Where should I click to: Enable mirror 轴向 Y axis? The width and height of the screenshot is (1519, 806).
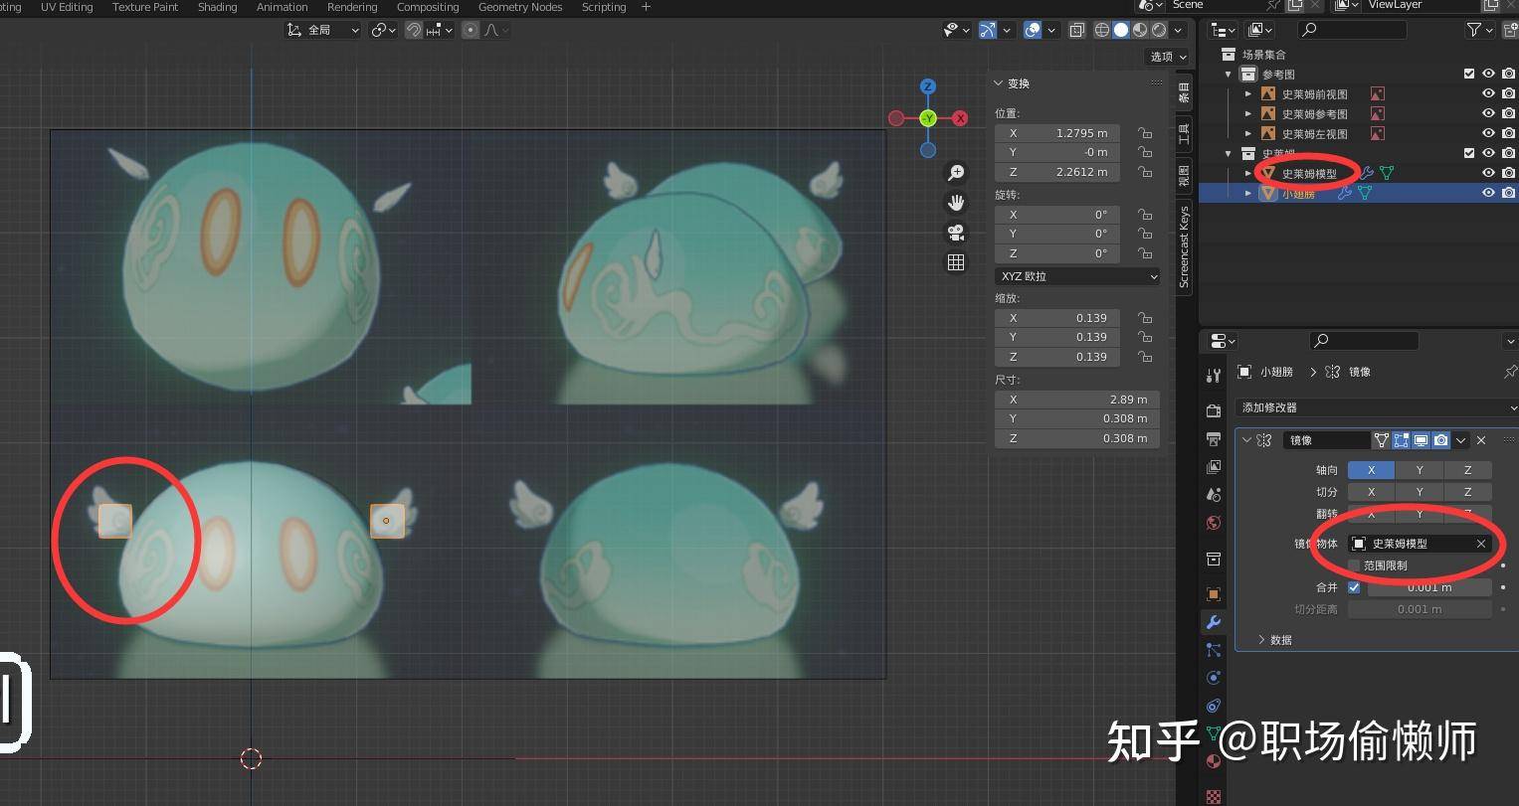[1420, 470]
